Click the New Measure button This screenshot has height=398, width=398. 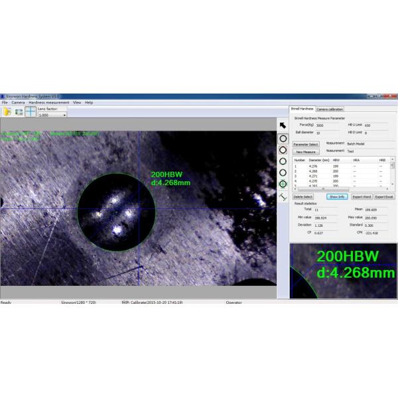[306, 152]
